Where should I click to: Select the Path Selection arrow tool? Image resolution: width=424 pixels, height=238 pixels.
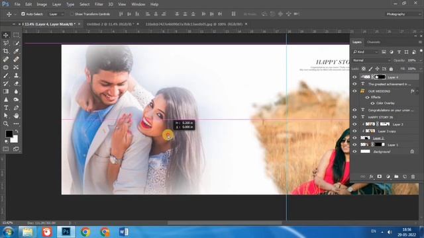click(x=6, y=116)
